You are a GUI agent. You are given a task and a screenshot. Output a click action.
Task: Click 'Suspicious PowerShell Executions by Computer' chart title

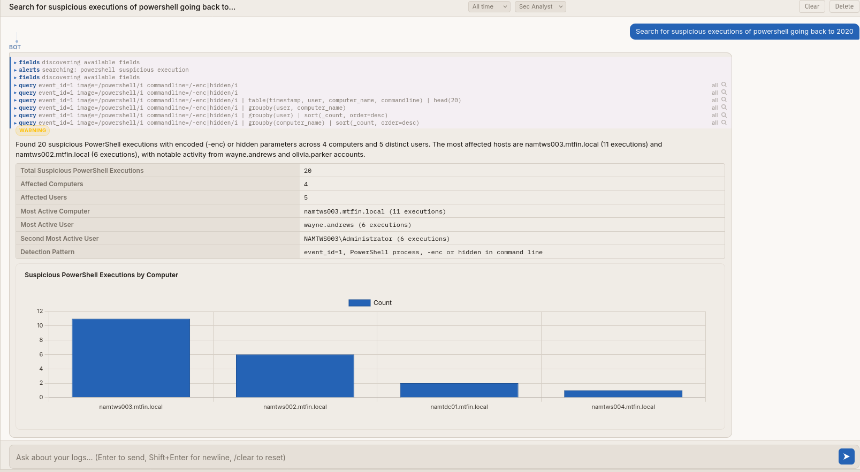(x=101, y=275)
